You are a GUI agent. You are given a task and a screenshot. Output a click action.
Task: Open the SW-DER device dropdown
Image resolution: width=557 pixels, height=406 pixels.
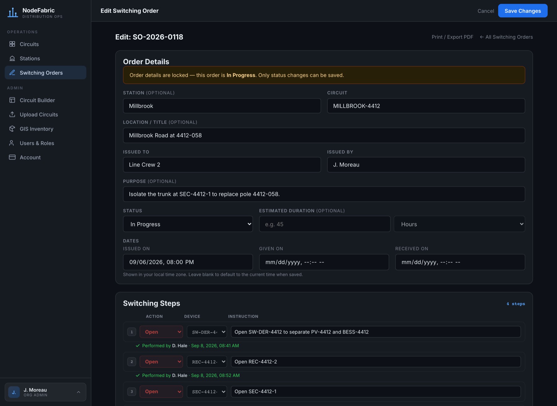click(207, 332)
